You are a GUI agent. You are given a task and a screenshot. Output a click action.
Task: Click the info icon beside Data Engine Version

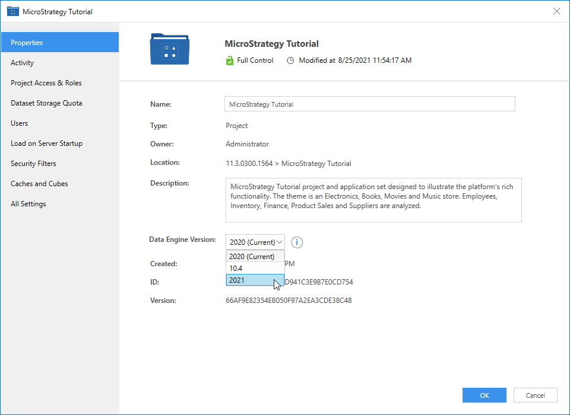(x=297, y=242)
